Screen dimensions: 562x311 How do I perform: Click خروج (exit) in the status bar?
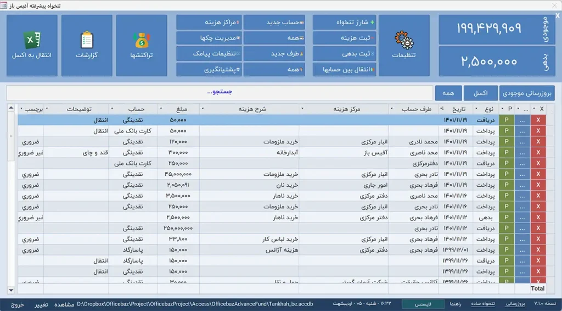pyautogui.click(x=17, y=304)
